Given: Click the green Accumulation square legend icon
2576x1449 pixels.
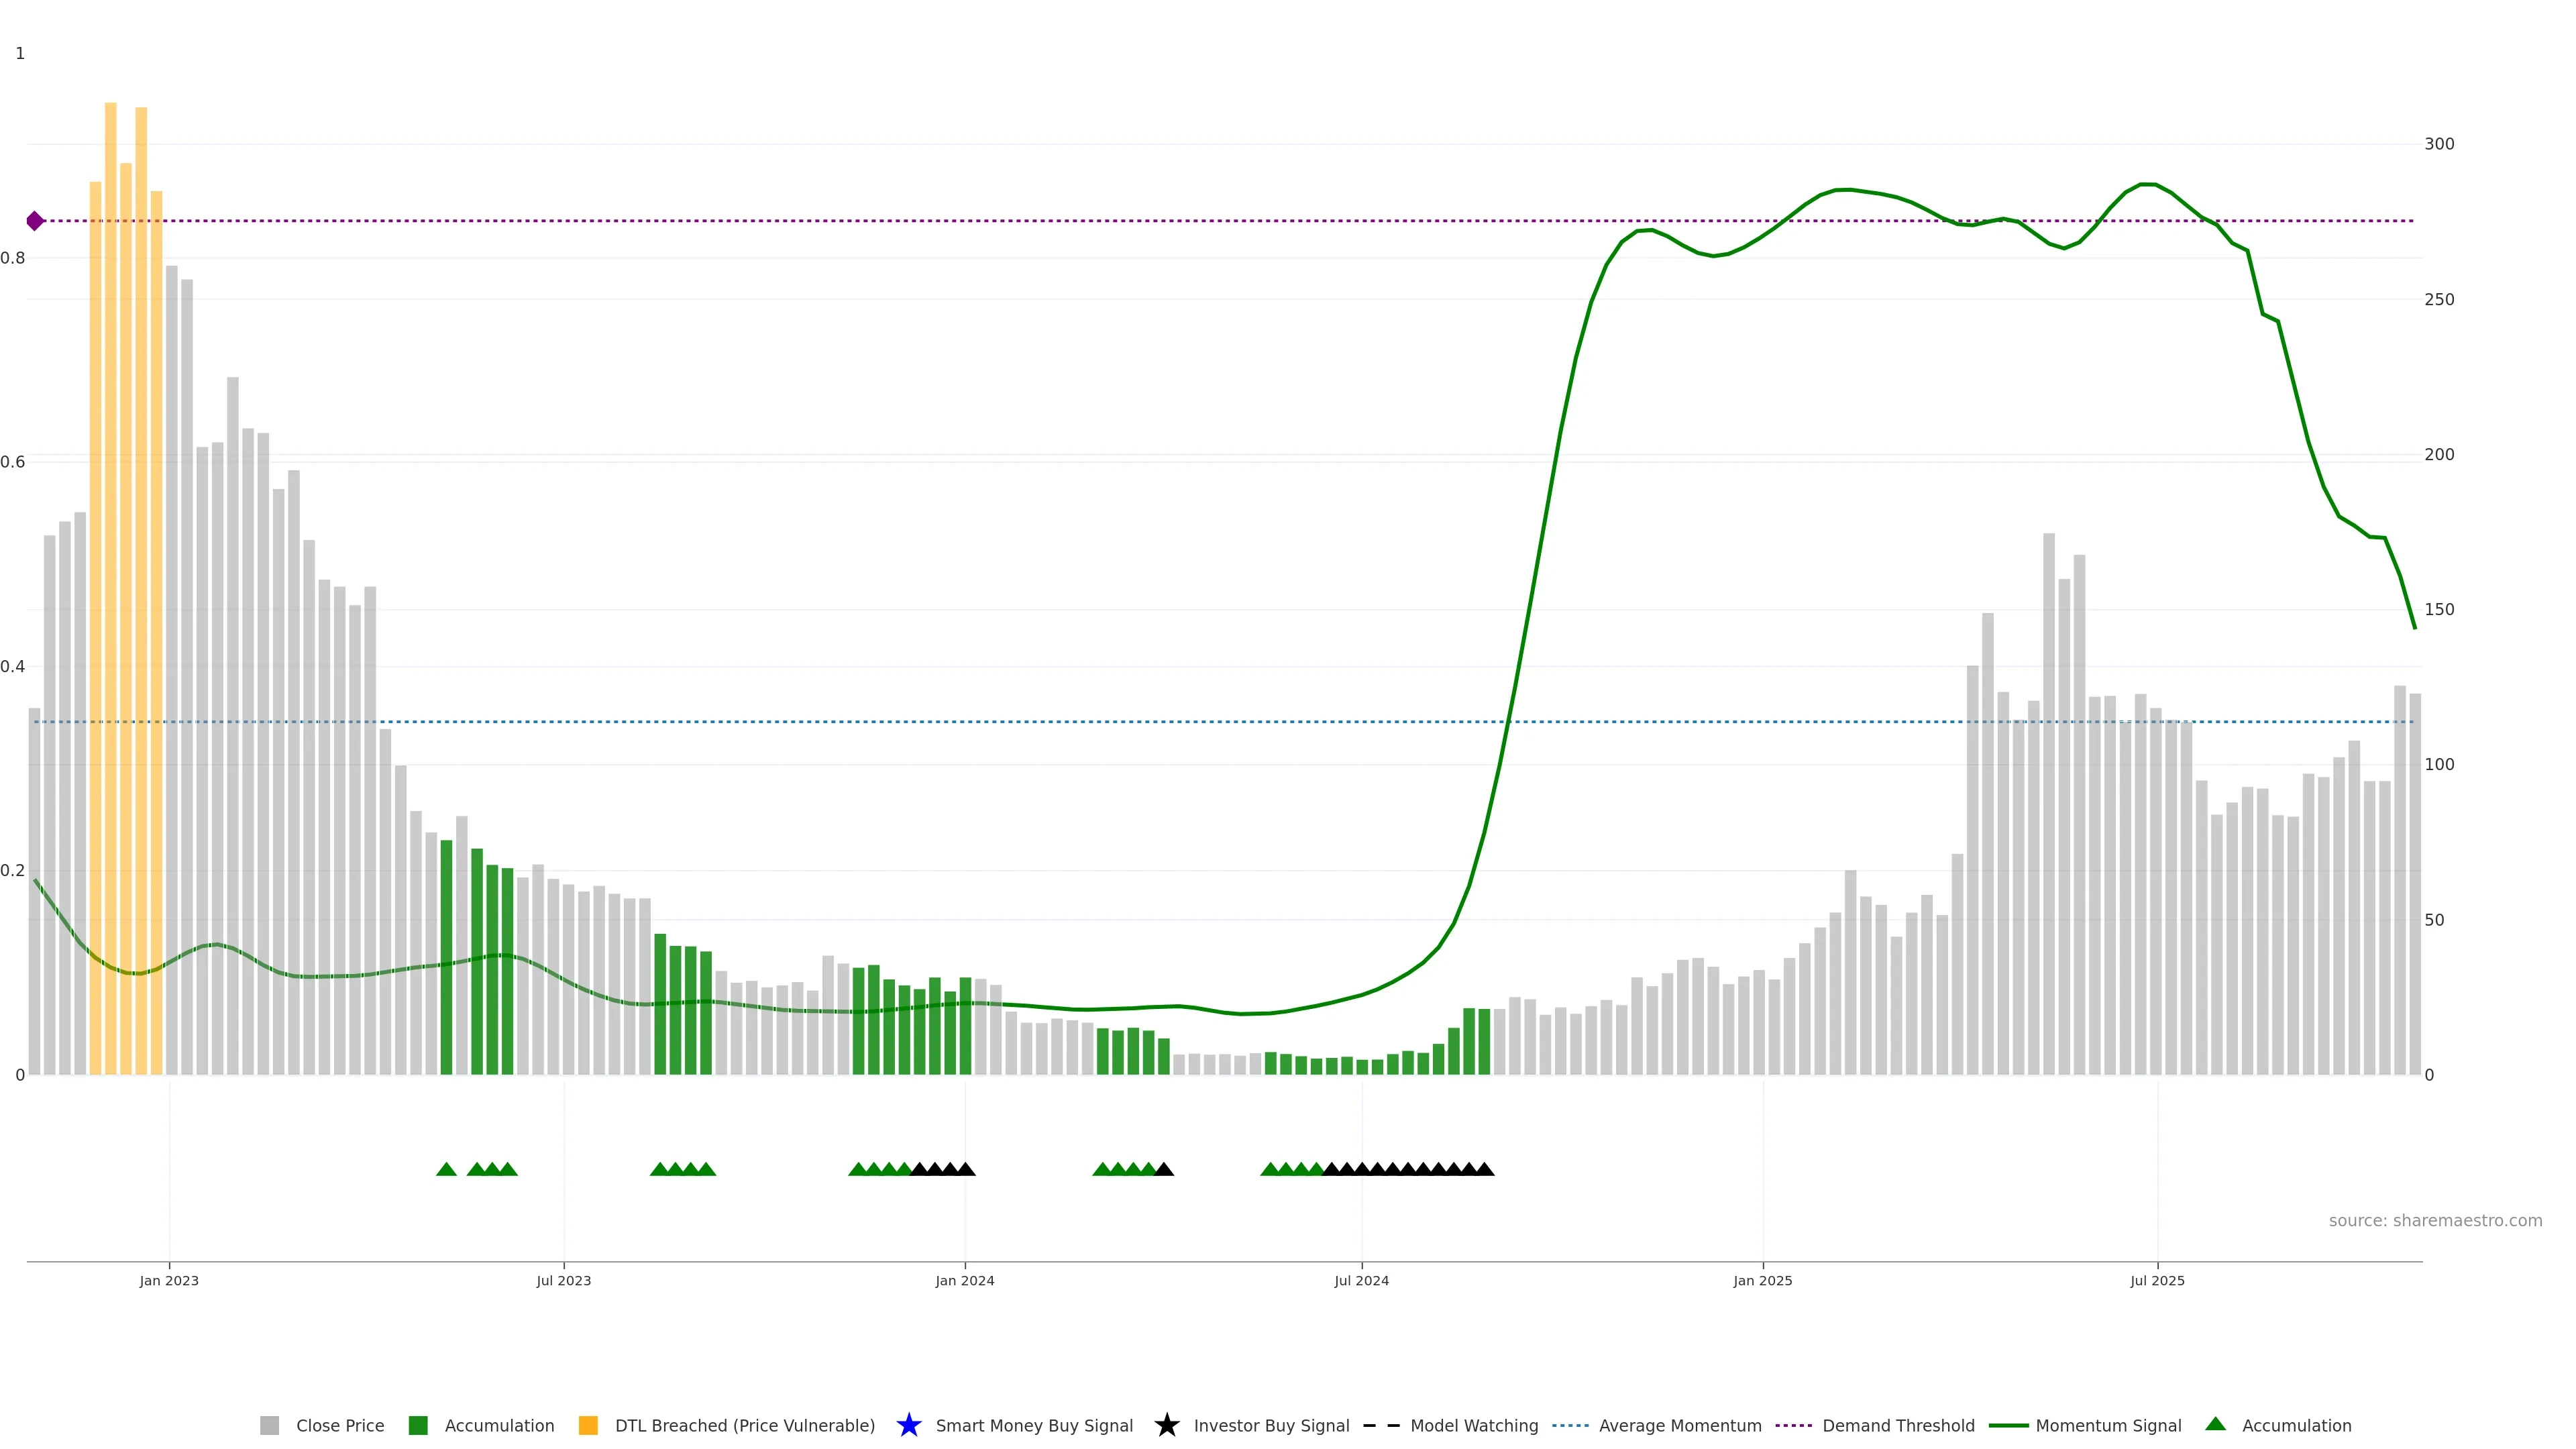Looking at the screenshot, I should click(418, 1425).
